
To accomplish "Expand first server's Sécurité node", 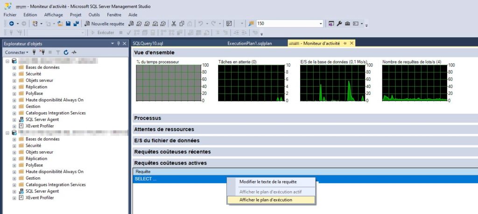I will 14,74.
